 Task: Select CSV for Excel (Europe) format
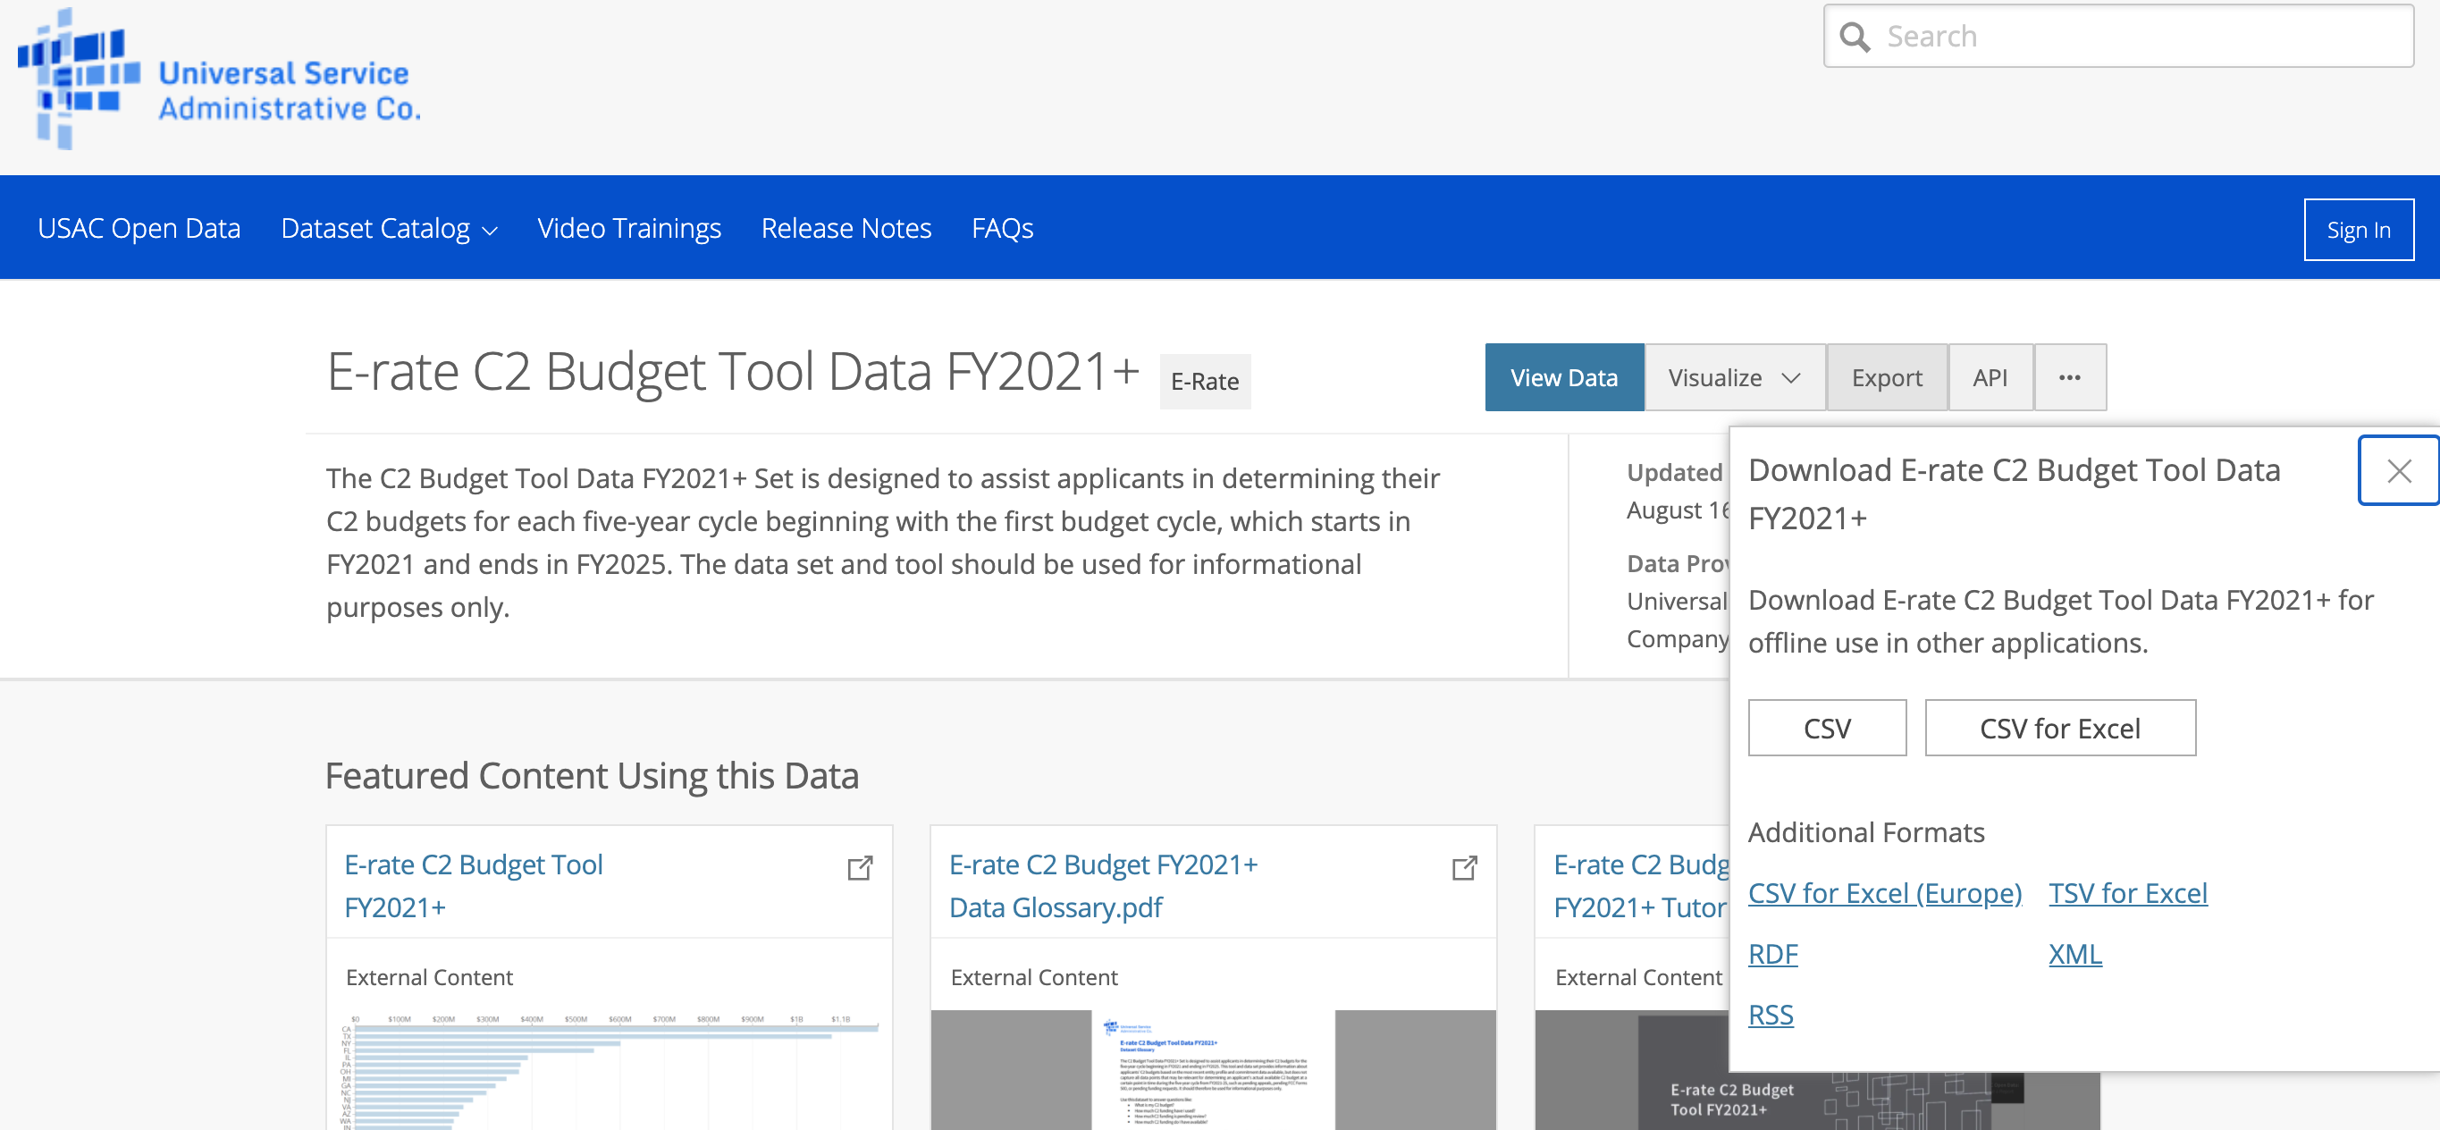point(1884,893)
